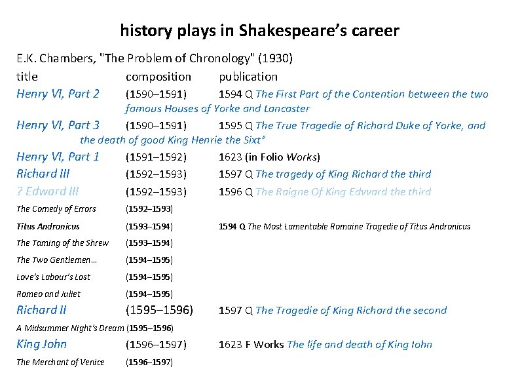Select 'Love's Labour's Lost' title

click(x=54, y=277)
